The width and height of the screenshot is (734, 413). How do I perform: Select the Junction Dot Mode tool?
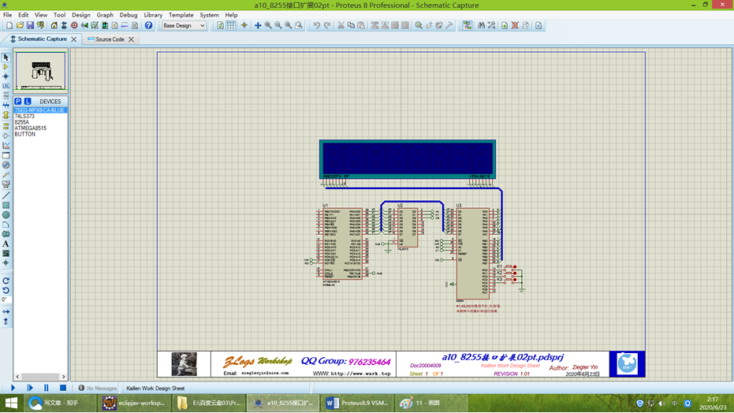[6, 76]
